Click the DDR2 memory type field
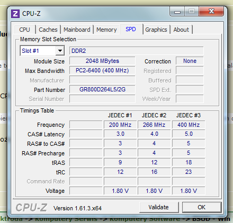Screen dimensions: 233x223 [137, 51]
